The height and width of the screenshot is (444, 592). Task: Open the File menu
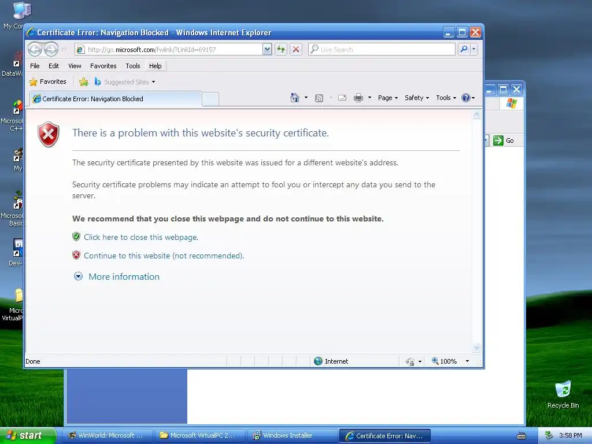pyautogui.click(x=35, y=66)
